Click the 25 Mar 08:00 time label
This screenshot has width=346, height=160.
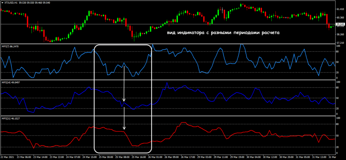[x=122, y=157]
